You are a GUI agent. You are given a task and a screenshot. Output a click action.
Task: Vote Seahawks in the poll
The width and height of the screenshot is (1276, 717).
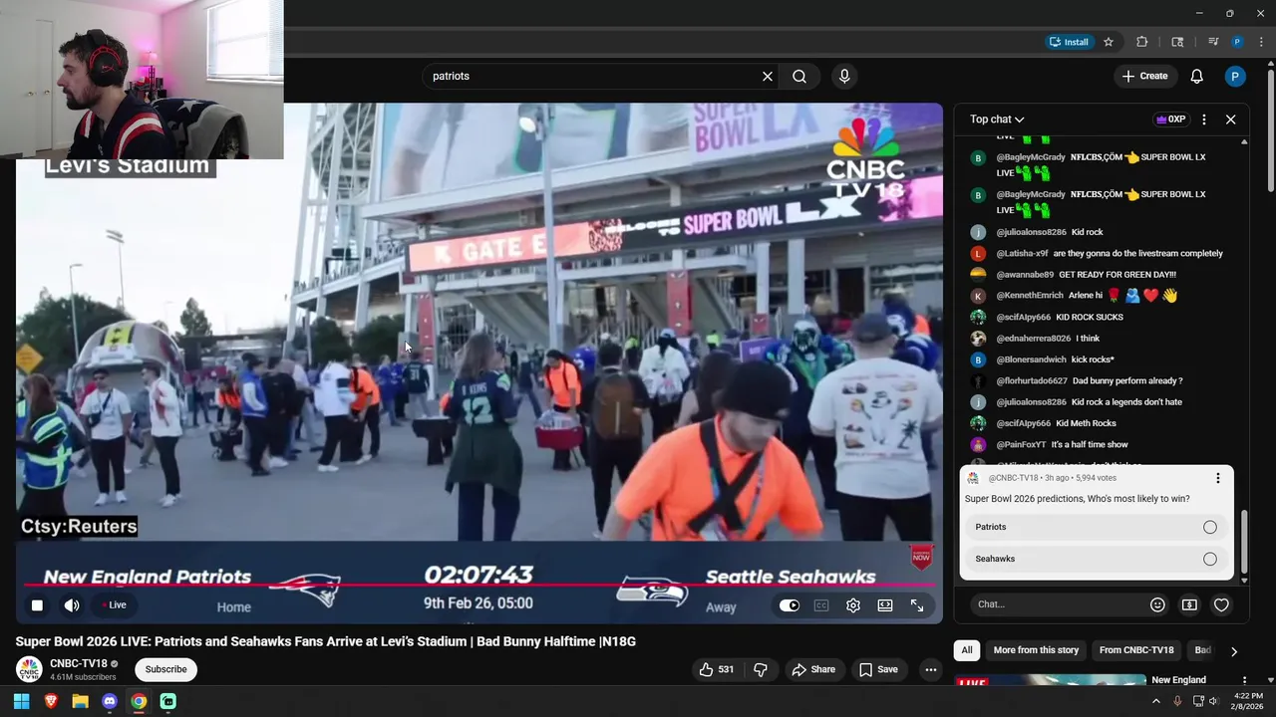coord(1097,559)
